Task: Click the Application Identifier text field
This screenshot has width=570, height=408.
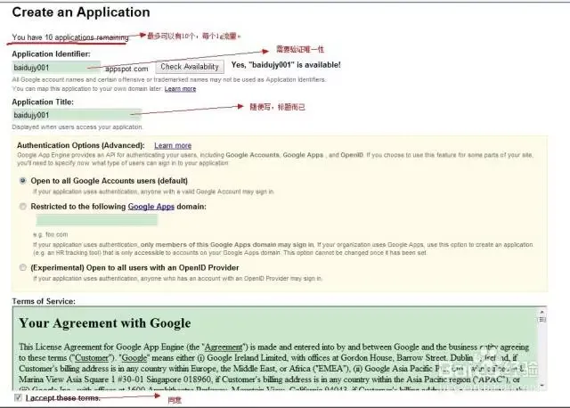Action: click(57, 67)
